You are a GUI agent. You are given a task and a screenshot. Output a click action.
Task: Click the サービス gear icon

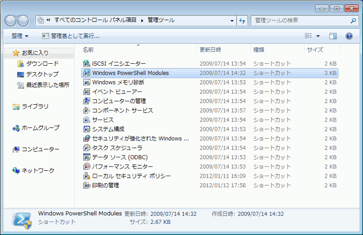click(x=87, y=120)
